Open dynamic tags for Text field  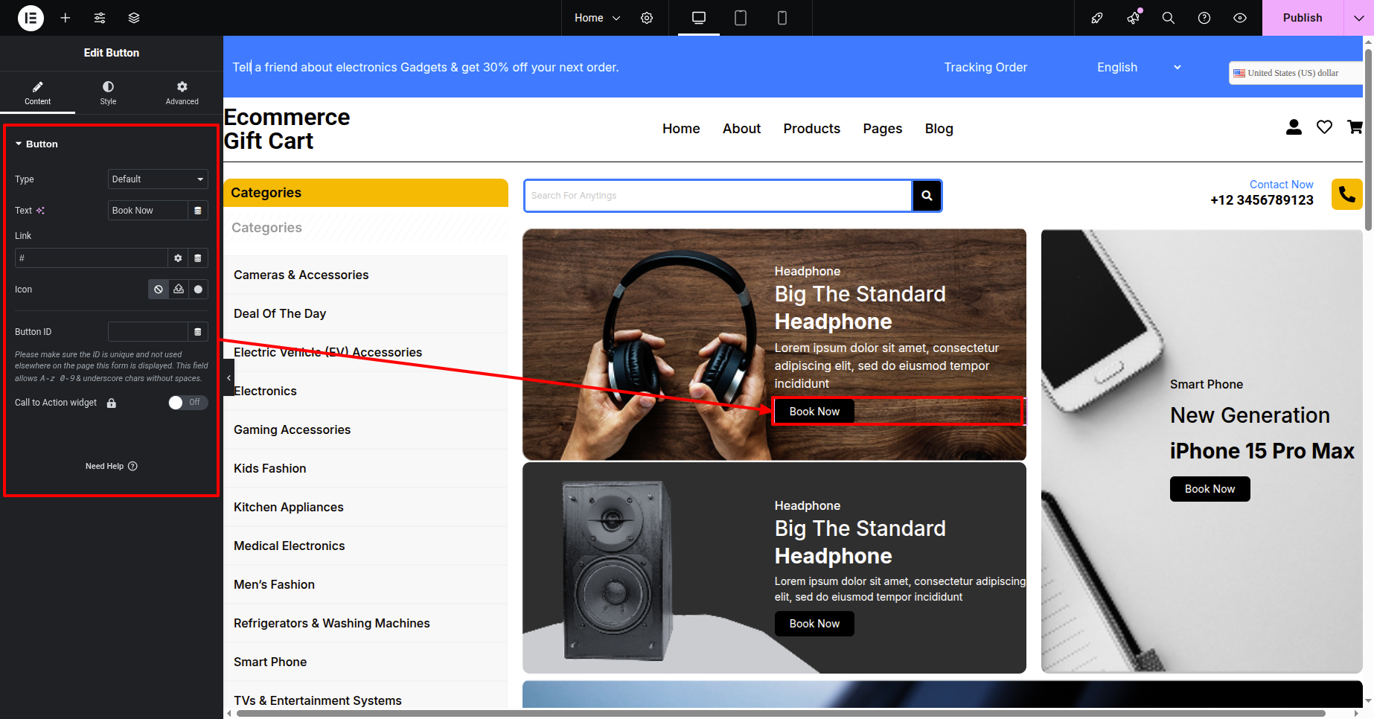pyautogui.click(x=198, y=211)
